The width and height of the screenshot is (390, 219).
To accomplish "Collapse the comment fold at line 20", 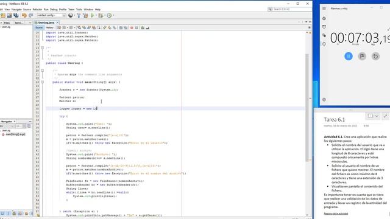I will pos(42,71).
